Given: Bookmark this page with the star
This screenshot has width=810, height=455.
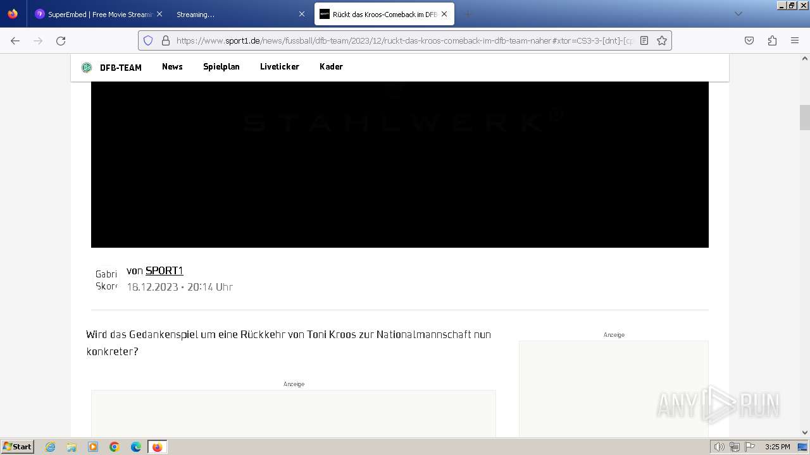Looking at the screenshot, I should pyautogui.click(x=662, y=40).
